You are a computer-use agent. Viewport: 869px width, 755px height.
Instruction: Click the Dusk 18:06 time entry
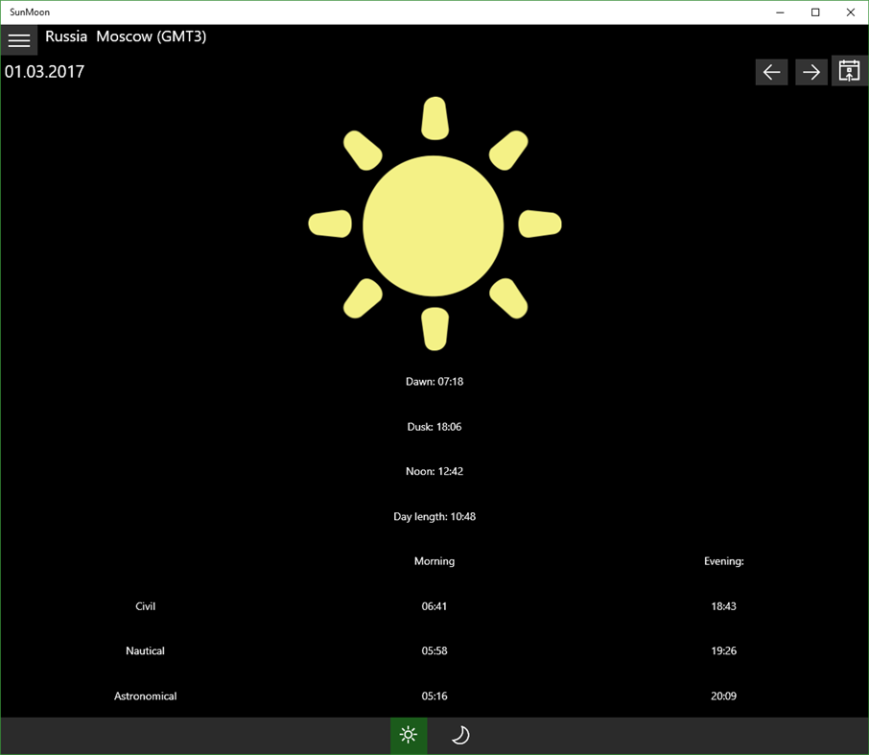click(x=434, y=426)
